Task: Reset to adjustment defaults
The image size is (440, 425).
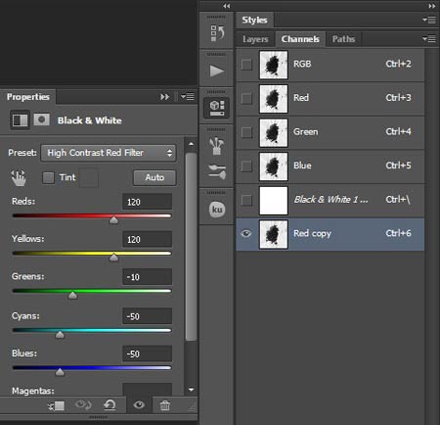Action: pyautogui.click(x=110, y=405)
